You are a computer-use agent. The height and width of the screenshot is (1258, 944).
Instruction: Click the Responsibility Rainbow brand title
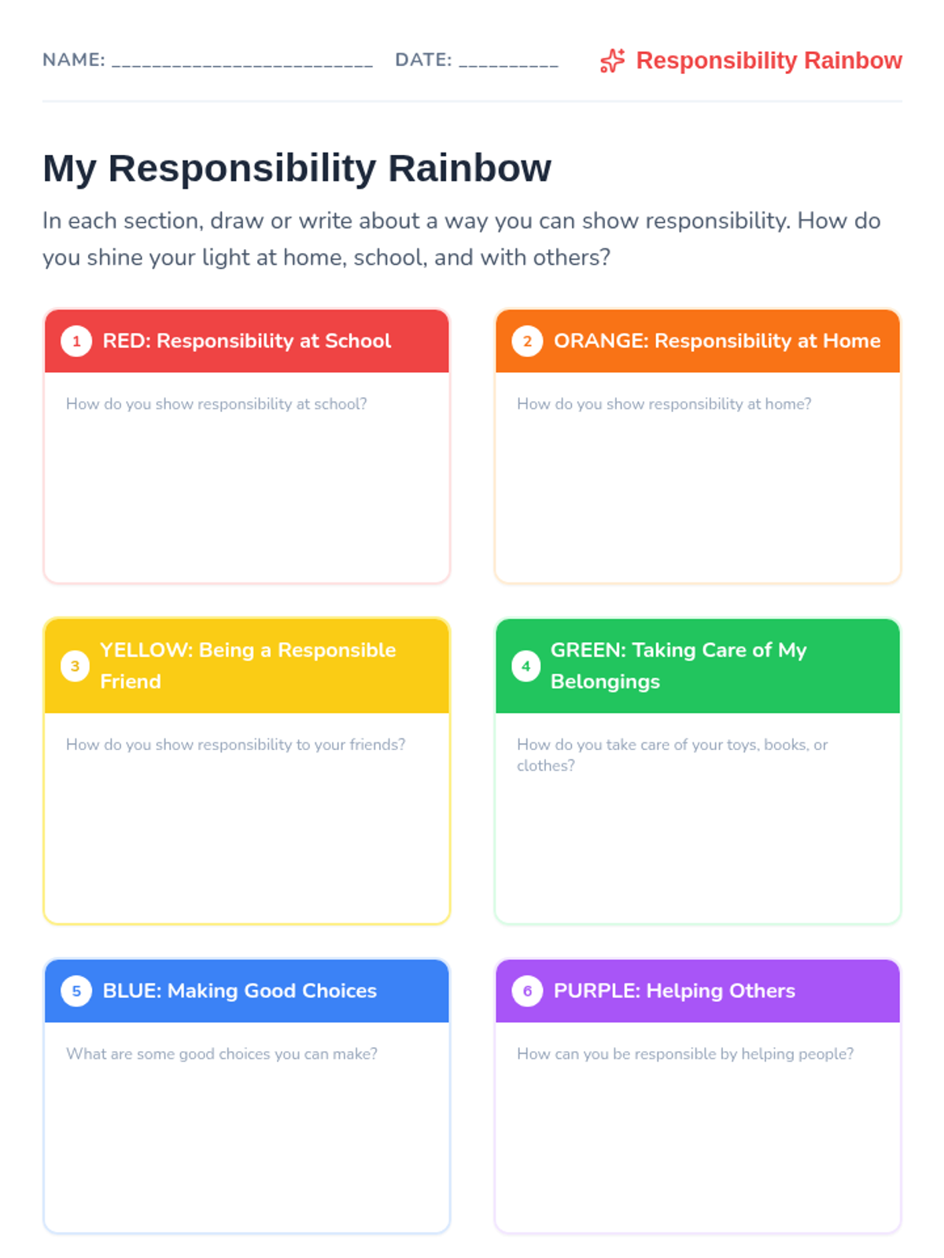tap(769, 61)
